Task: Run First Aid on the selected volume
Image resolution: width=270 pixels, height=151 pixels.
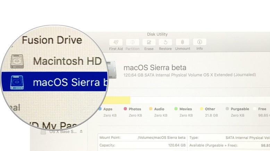Action: pos(116,42)
